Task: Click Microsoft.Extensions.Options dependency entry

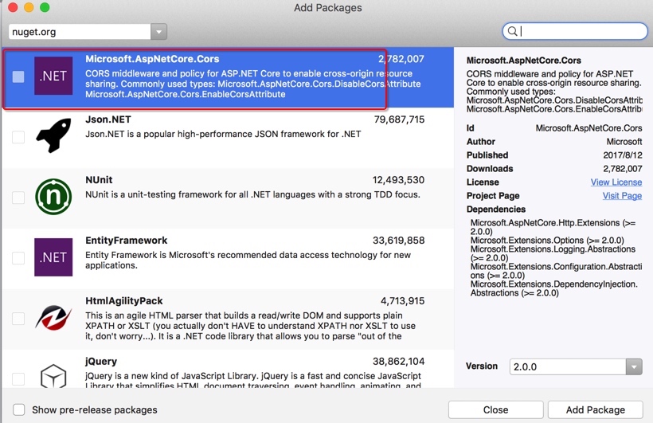Action: (547, 241)
